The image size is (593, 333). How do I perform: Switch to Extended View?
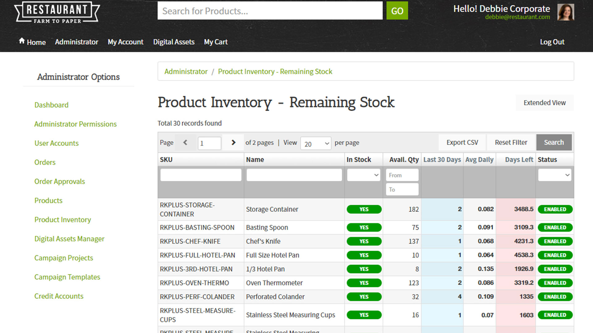coord(545,103)
